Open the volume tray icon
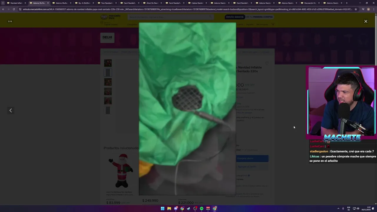Screen dimensions: 377x212 [358, 208]
